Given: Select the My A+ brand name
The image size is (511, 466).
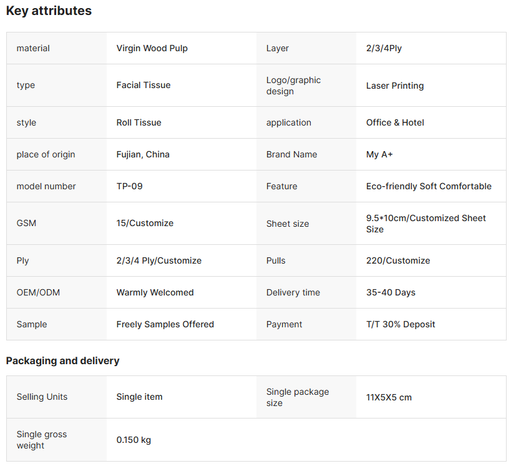Looking at the screenshot, I should 379,154.
